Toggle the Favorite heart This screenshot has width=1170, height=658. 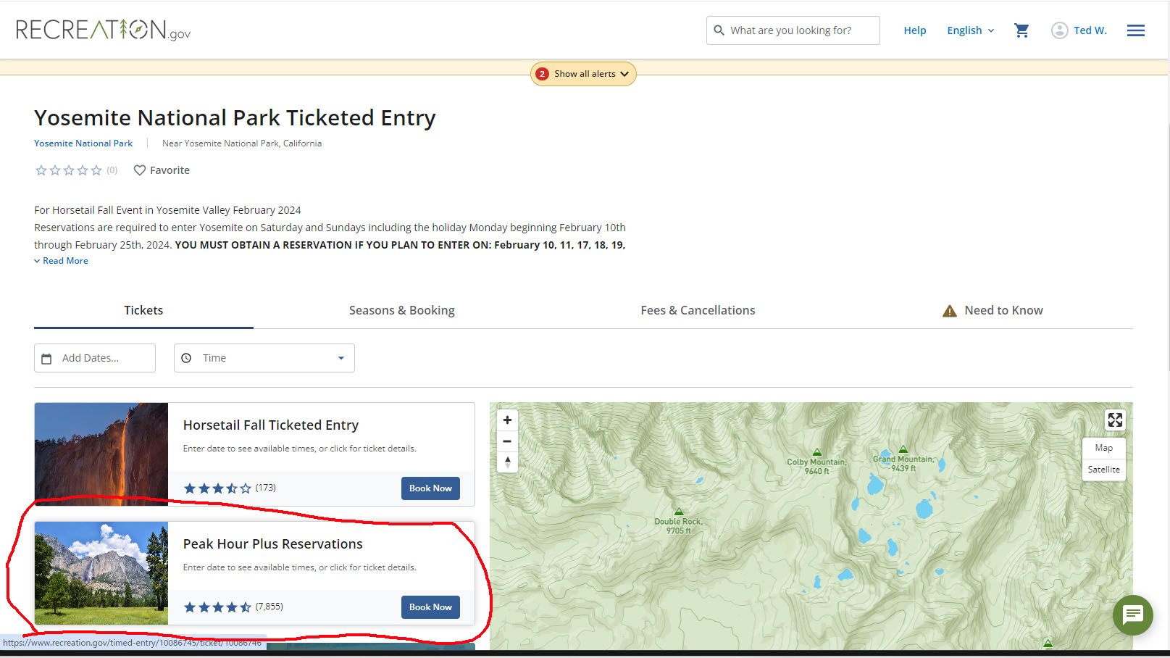click(162, 170)
